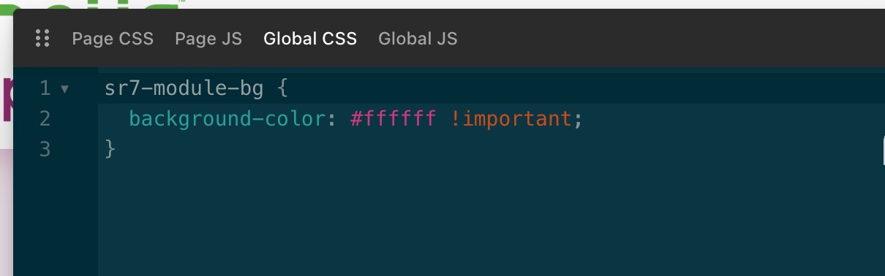The image size is (885, 276).
Task: Click the semicolon ending line 2
Action: tap(578, 120)
